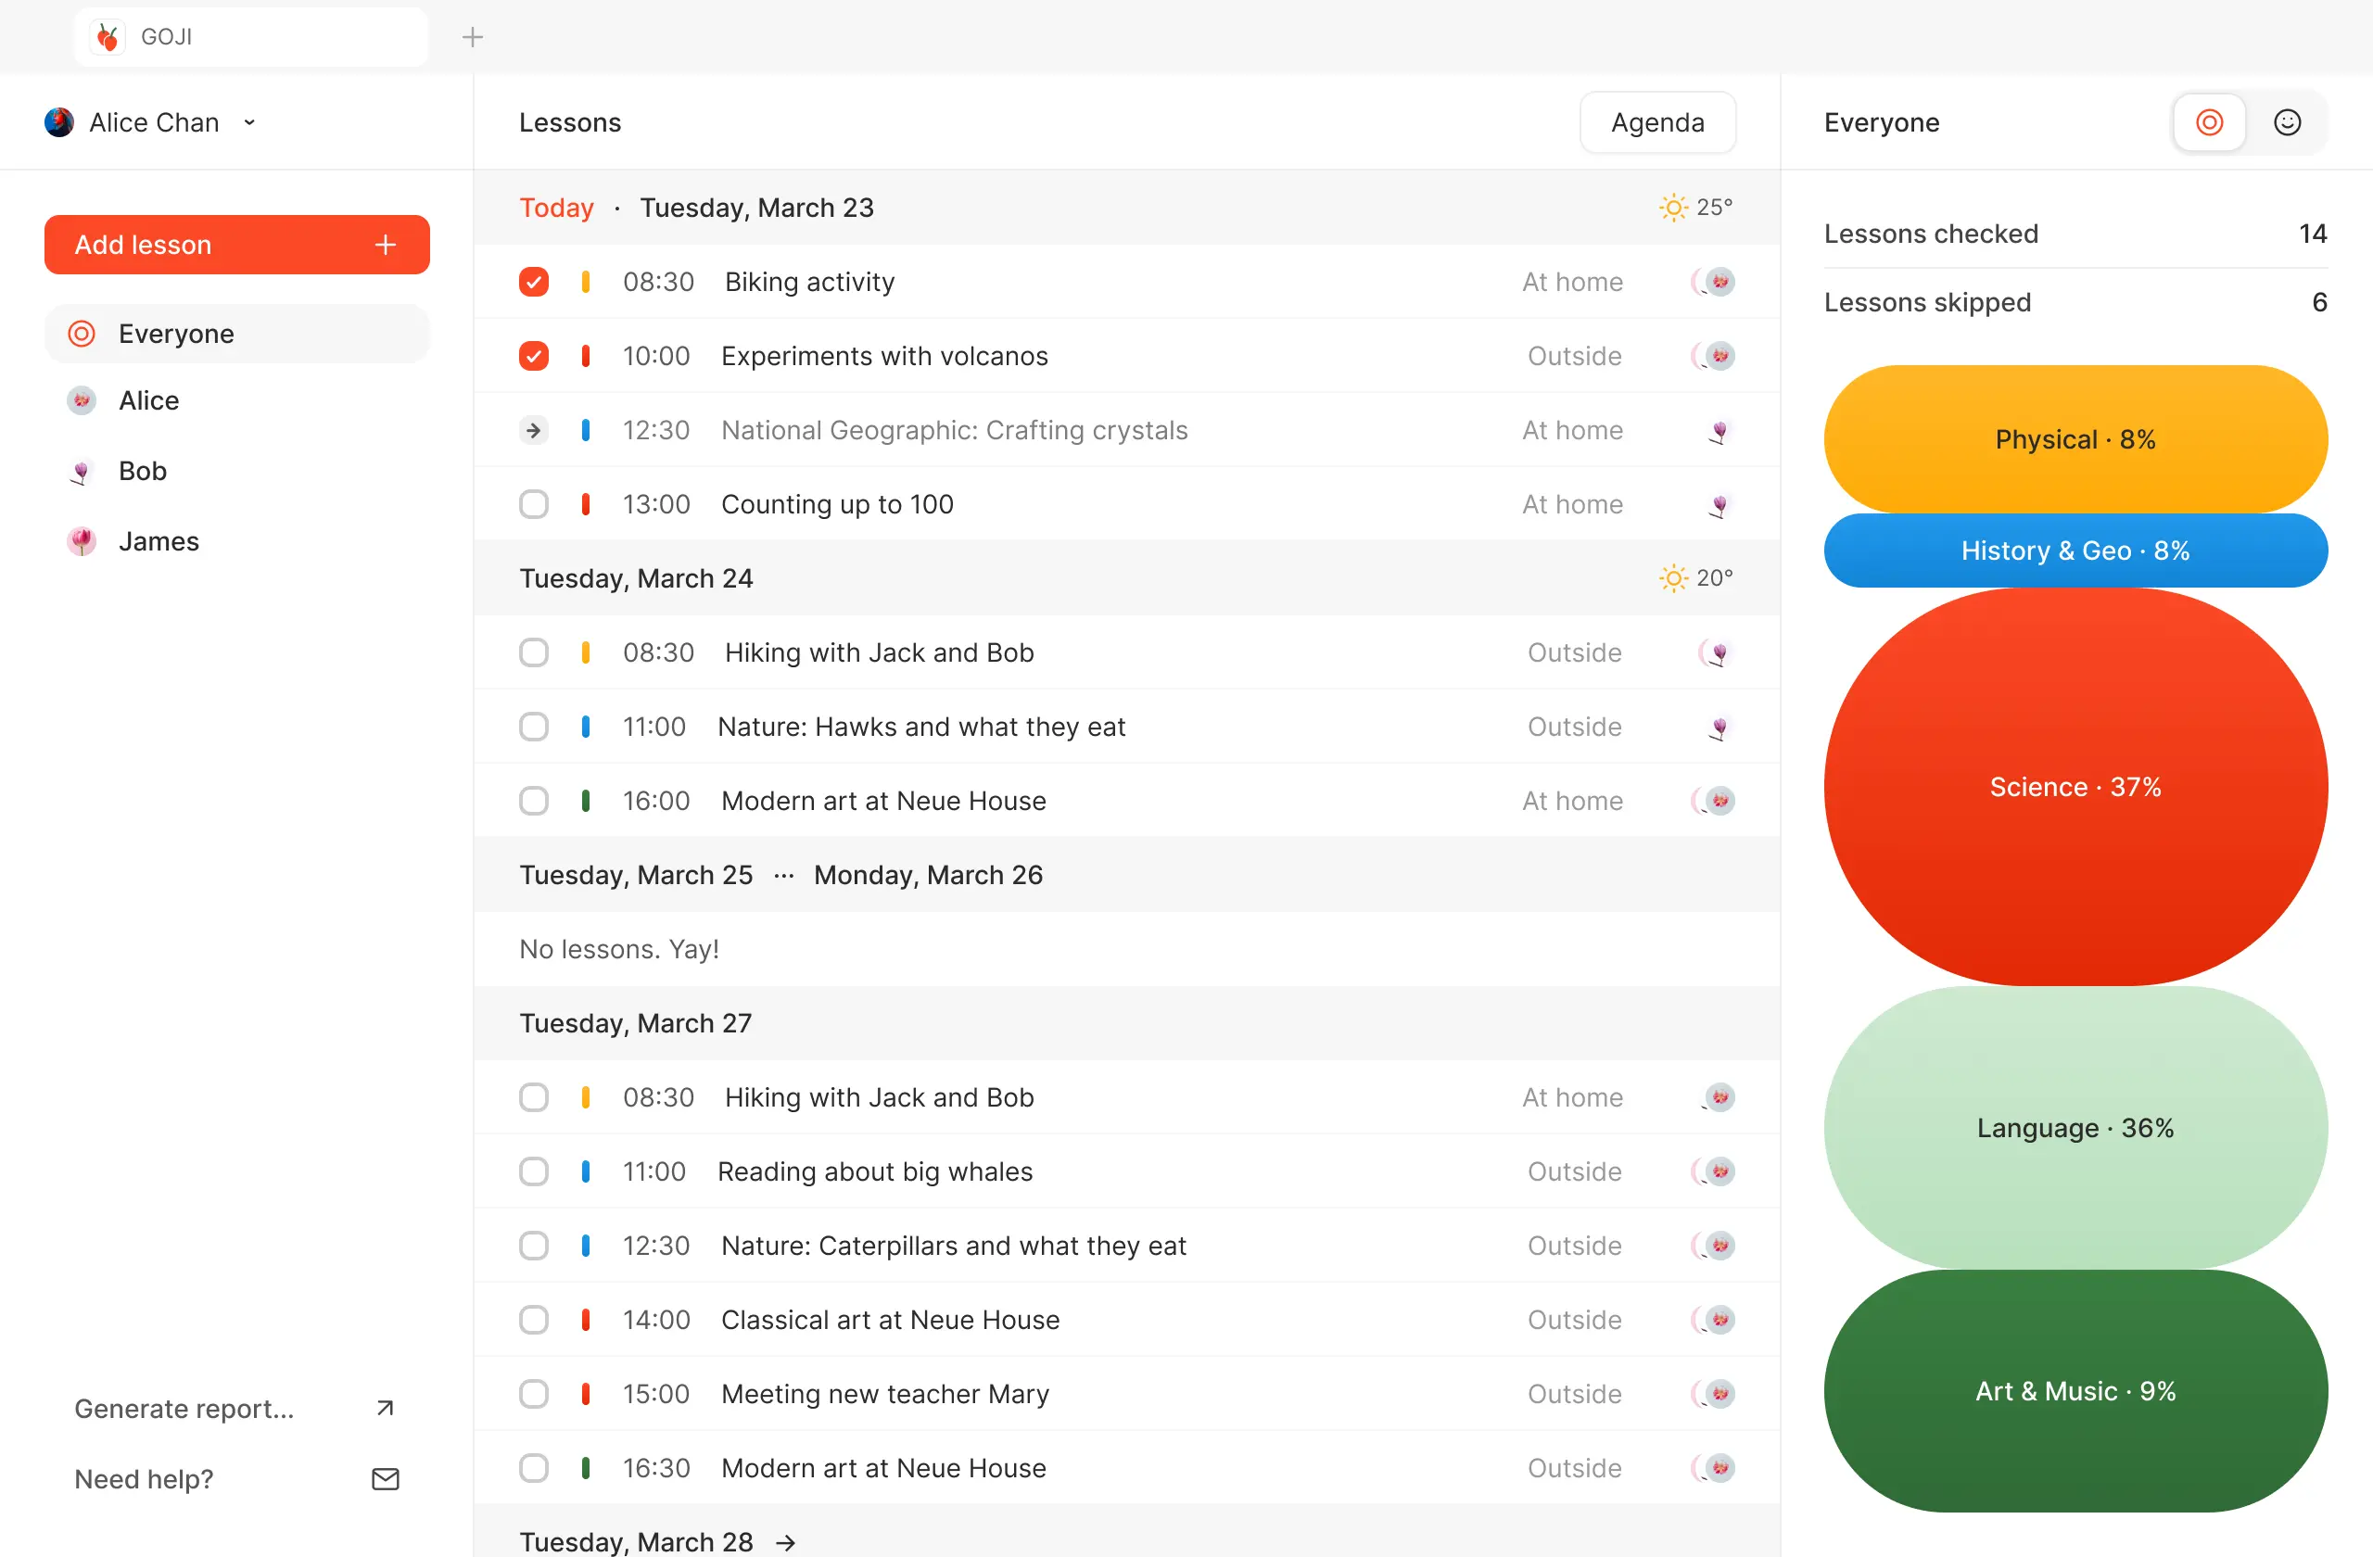Click the sun weather icon for Tuesday, March 23
This screenshot has height=1557, width=2373.
[1672, 207]
